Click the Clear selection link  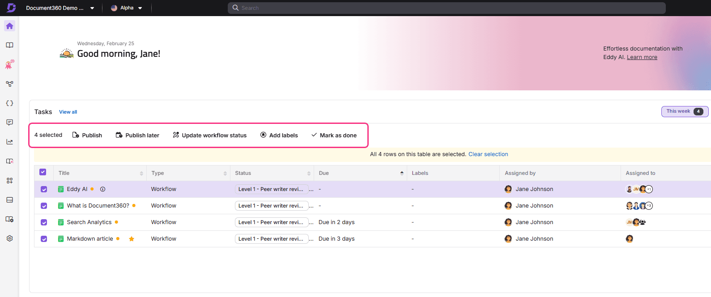coord(488,154)
